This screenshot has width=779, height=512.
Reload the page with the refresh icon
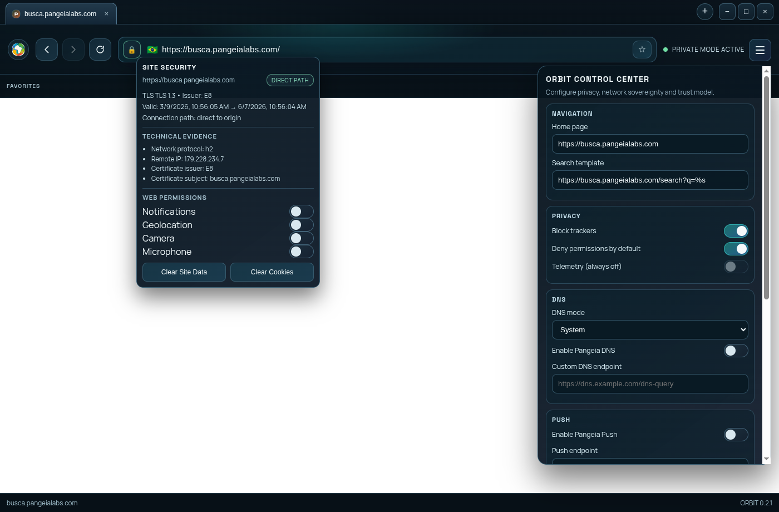coord(100,50)
